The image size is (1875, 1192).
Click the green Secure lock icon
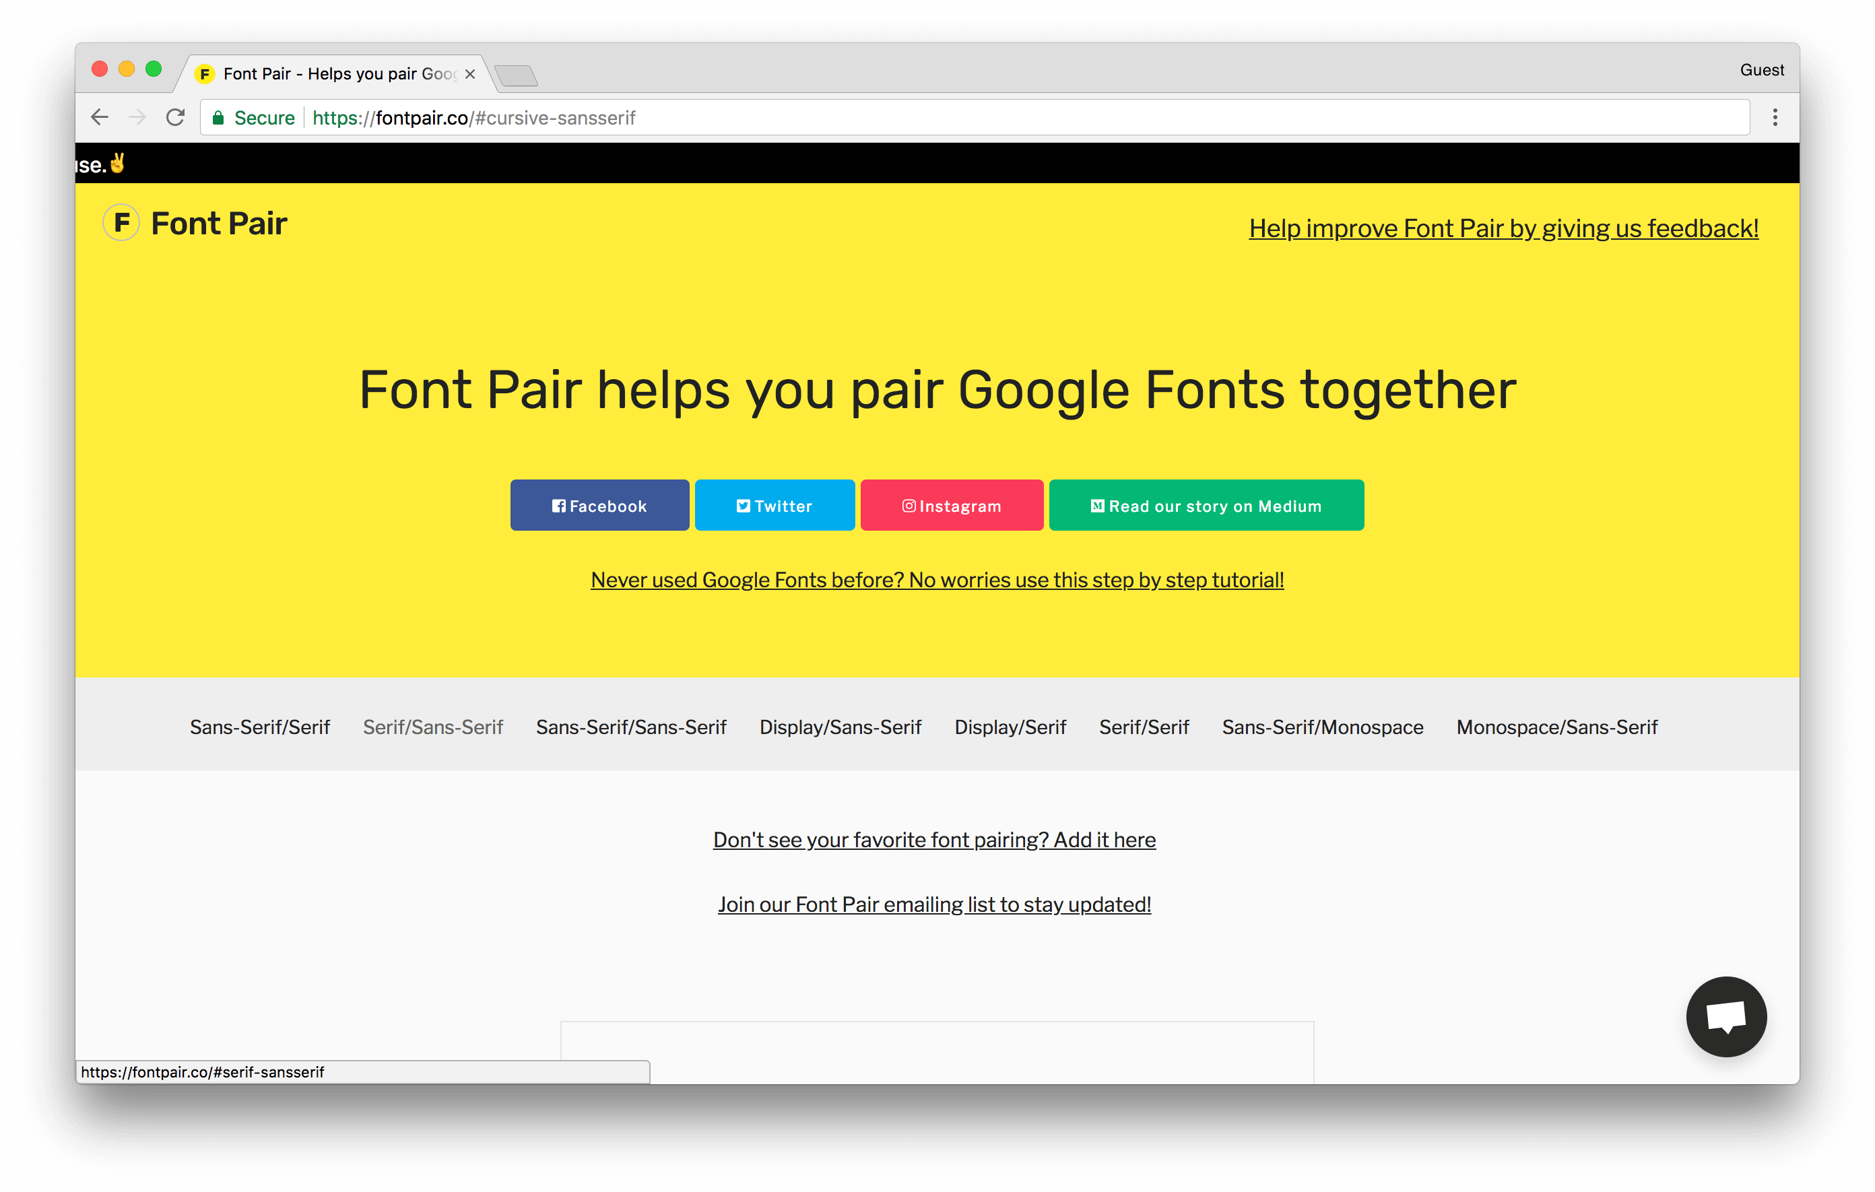[219, 118]
